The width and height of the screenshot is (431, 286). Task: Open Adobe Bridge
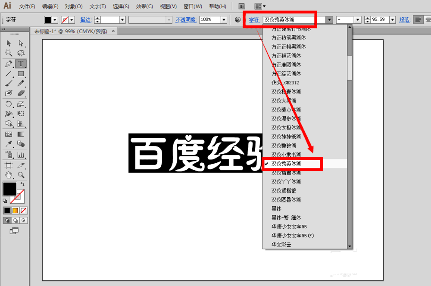pos(242,6)
